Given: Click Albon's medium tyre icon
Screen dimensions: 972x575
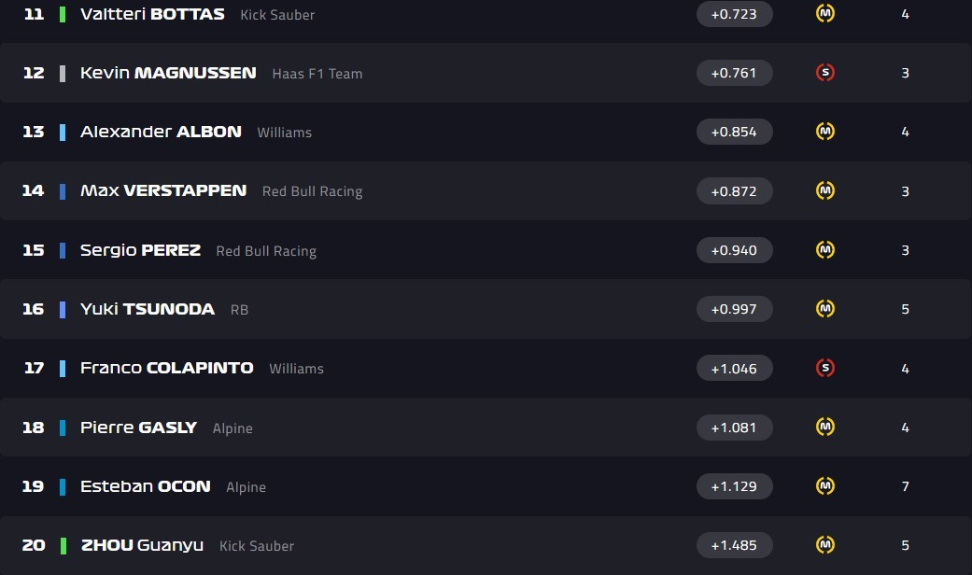Looking at the screenshot, I should [824, 132].
